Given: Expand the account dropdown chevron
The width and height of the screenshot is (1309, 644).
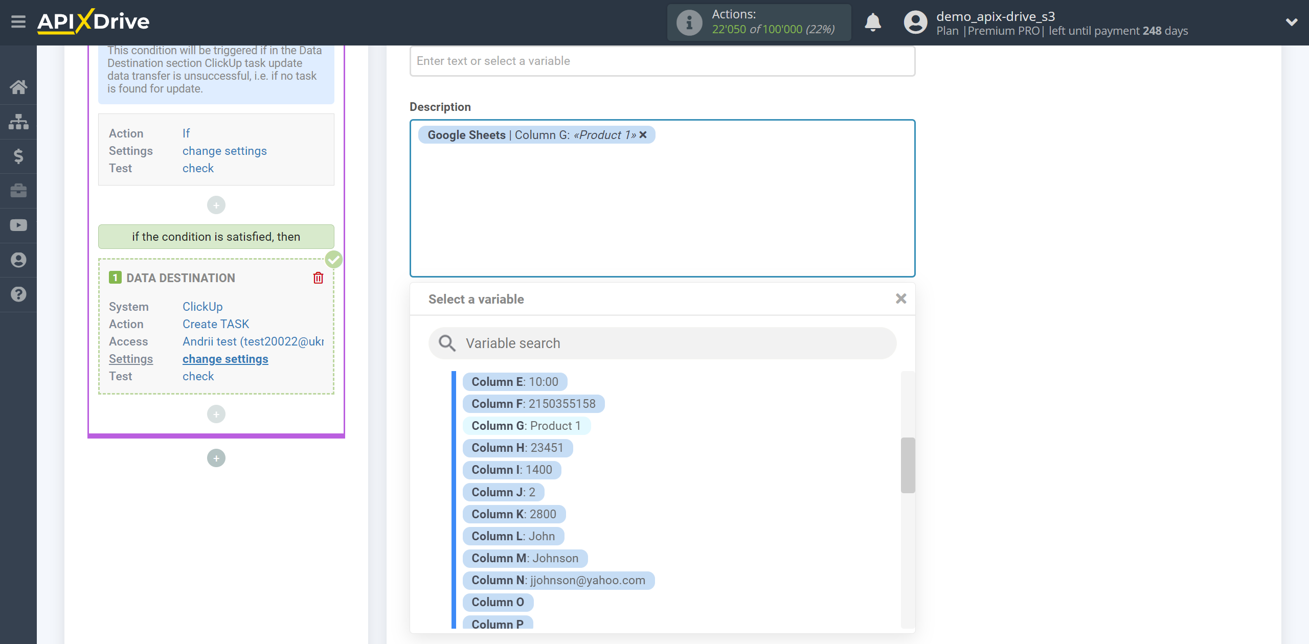Looking at the screenshot, I should point(1292,22).
